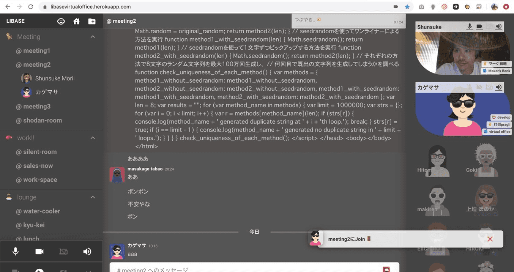The width and height of the screenshot is (514, 272).
Task: Click Goki's avatar in member grid
Action: pyautogui.click(x=486, y=160)
